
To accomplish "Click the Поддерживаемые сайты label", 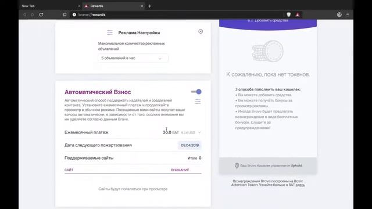I will coord(89,158).
